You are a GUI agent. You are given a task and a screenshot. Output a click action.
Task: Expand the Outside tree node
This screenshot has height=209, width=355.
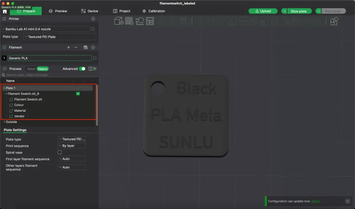click(4, 122)
